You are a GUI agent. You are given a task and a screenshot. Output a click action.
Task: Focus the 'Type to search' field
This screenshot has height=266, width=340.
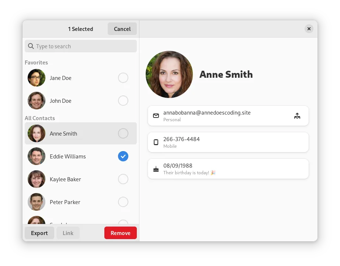pos(85,46)
